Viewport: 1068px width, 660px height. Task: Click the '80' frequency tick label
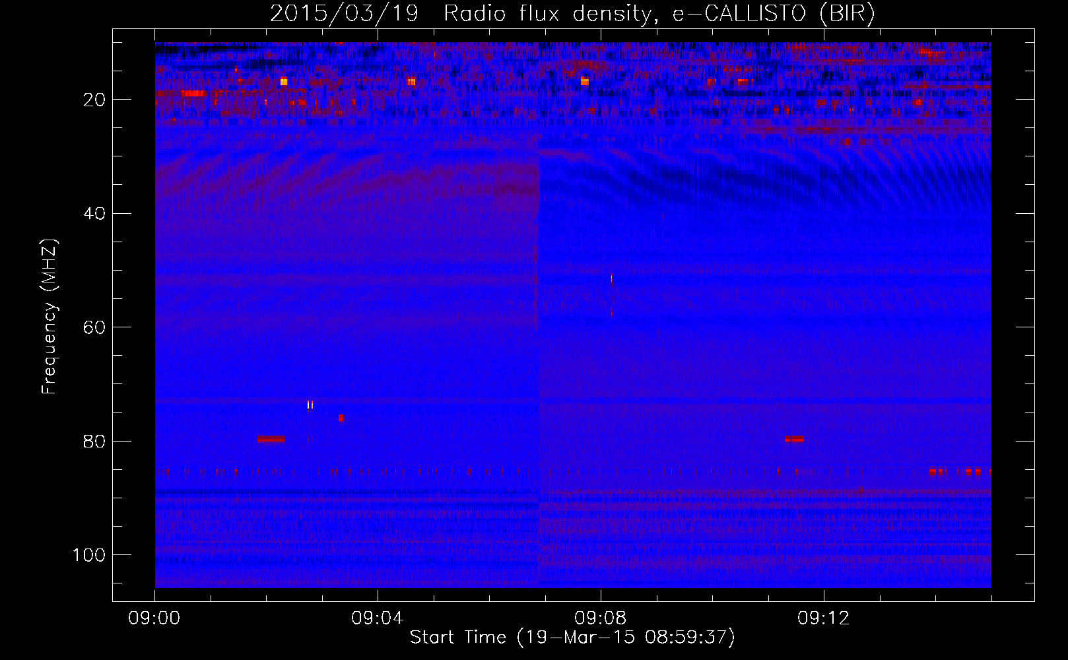coord(95,442)
